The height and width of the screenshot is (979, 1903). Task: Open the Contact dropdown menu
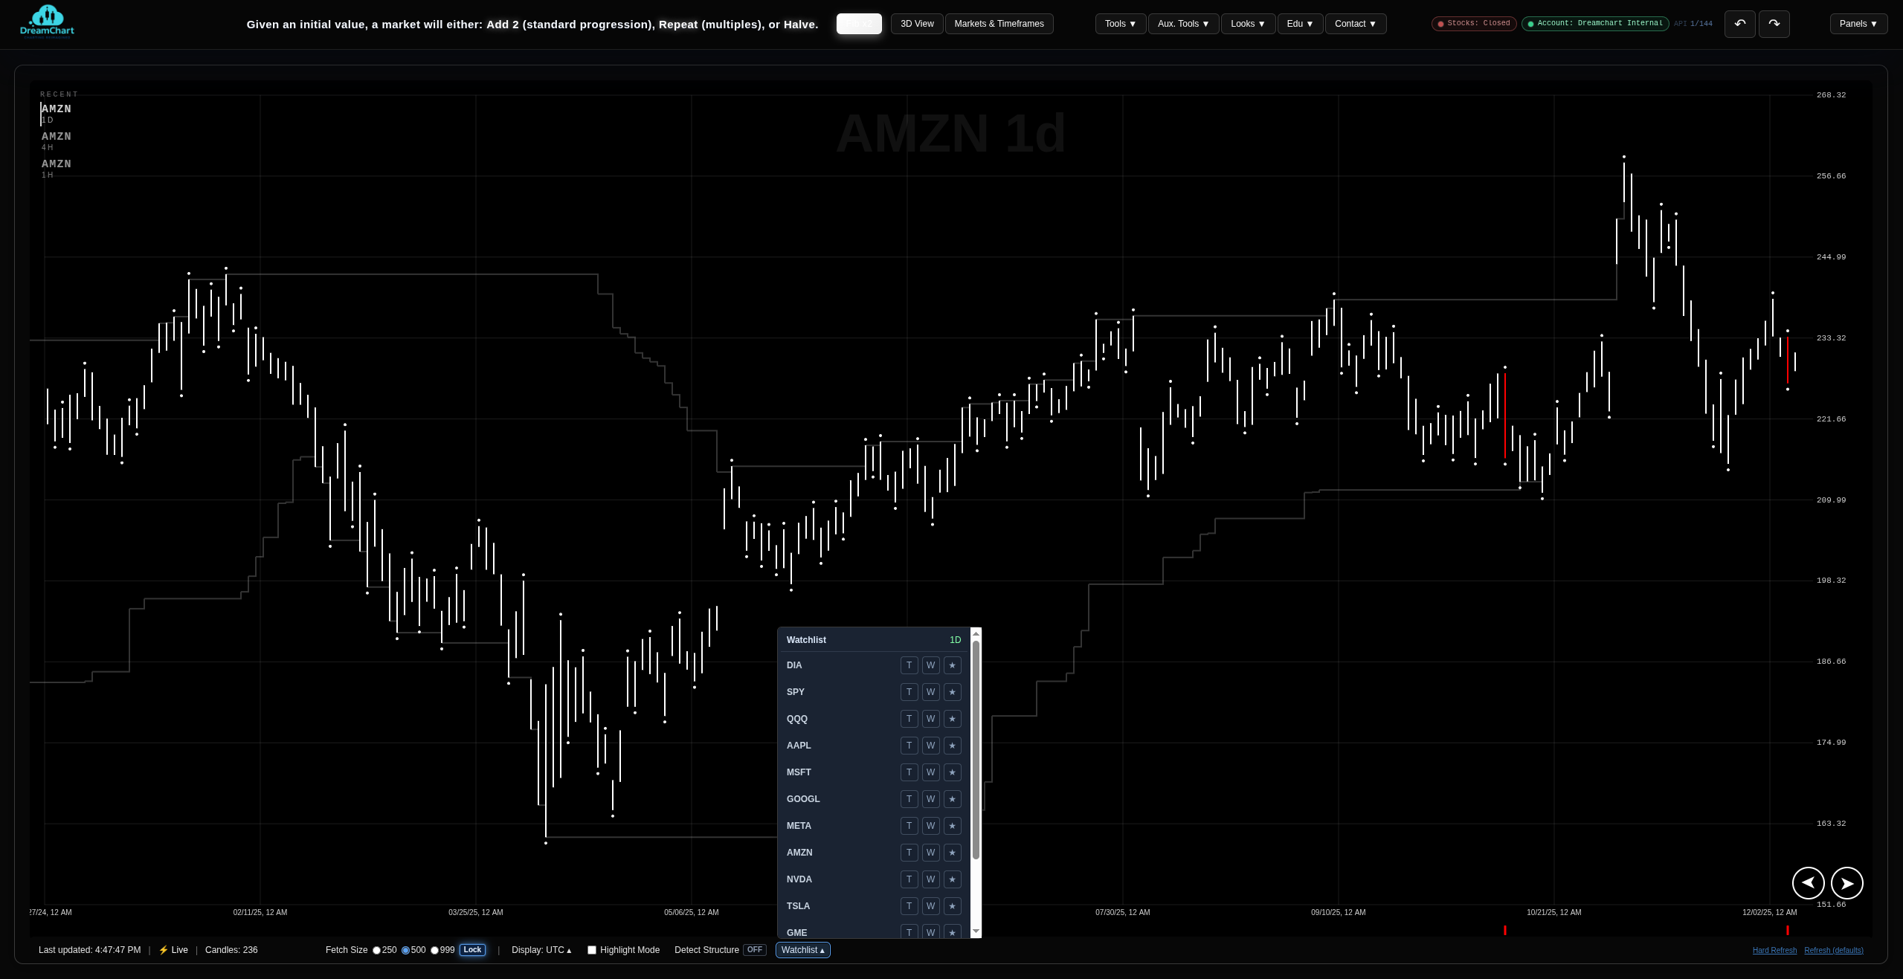1355,24
